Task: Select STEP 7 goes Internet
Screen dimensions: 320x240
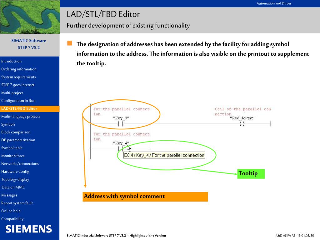Action: click(18, 85)
